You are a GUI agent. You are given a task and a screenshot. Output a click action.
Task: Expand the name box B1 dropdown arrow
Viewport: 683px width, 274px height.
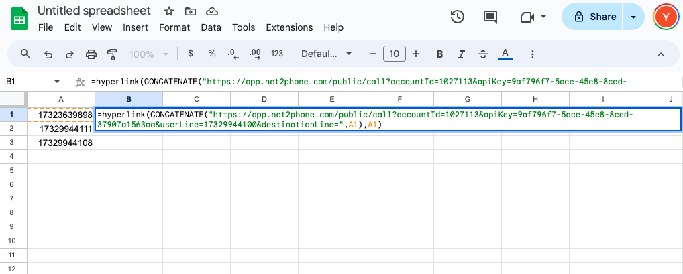tap(56, 82)
